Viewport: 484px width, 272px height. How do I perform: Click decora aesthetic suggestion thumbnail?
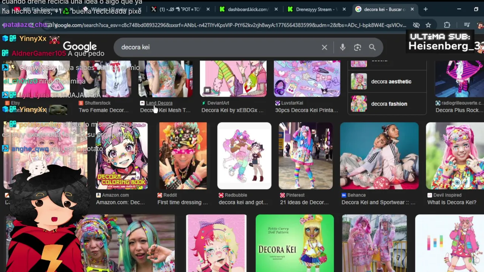coord(359,82)
